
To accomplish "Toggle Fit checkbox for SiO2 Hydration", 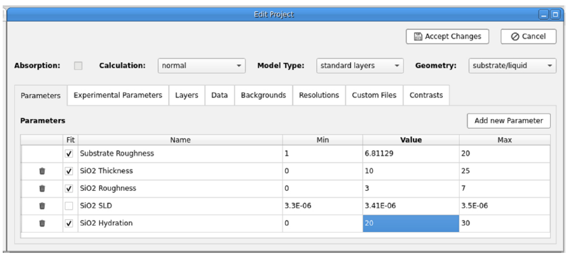I will (69, 223).
